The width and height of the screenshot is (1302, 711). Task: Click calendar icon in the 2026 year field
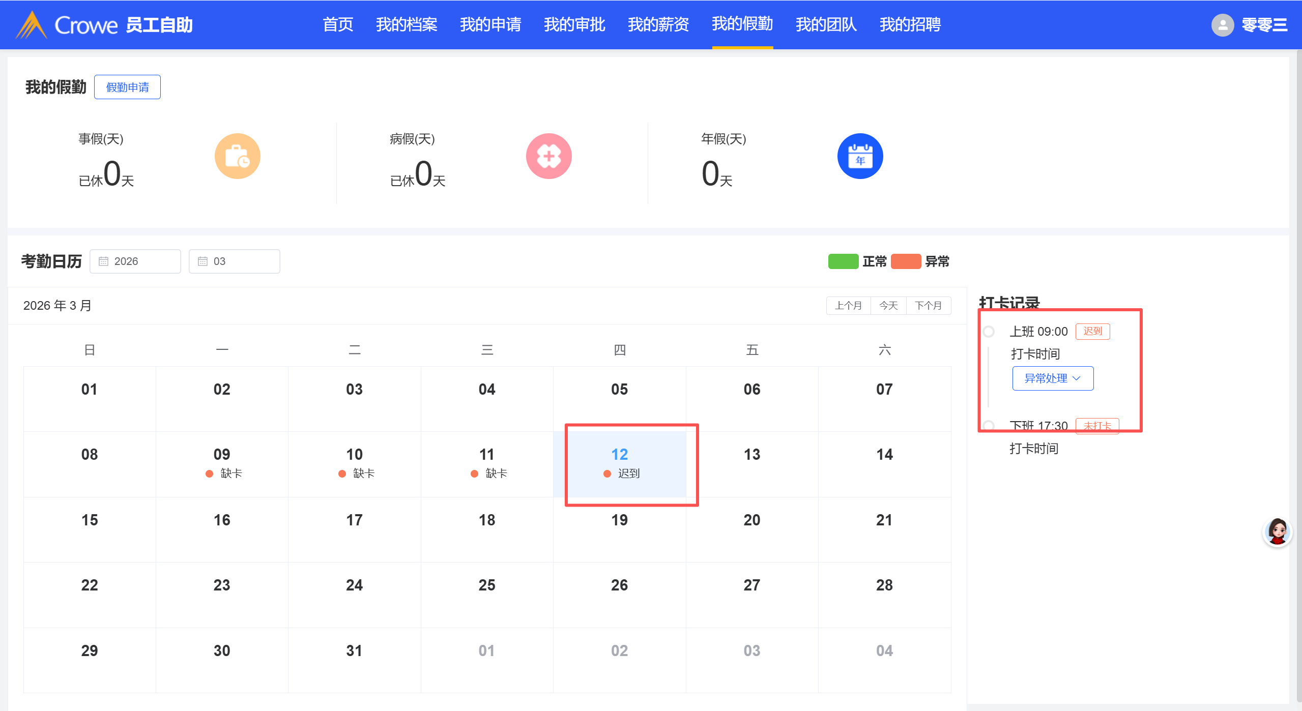103,261
